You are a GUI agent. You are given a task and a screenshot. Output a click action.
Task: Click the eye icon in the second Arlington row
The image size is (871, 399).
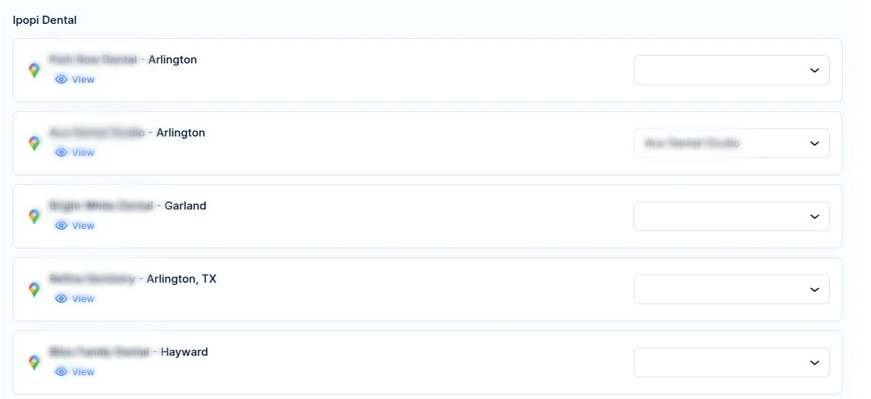click(x=61, y=153)
